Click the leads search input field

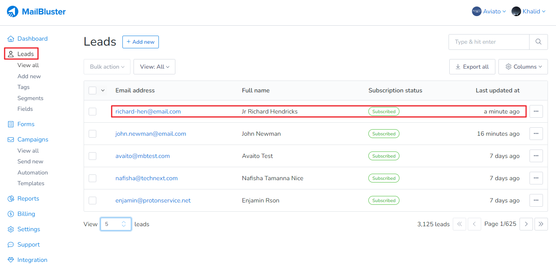tap(488, 42)
